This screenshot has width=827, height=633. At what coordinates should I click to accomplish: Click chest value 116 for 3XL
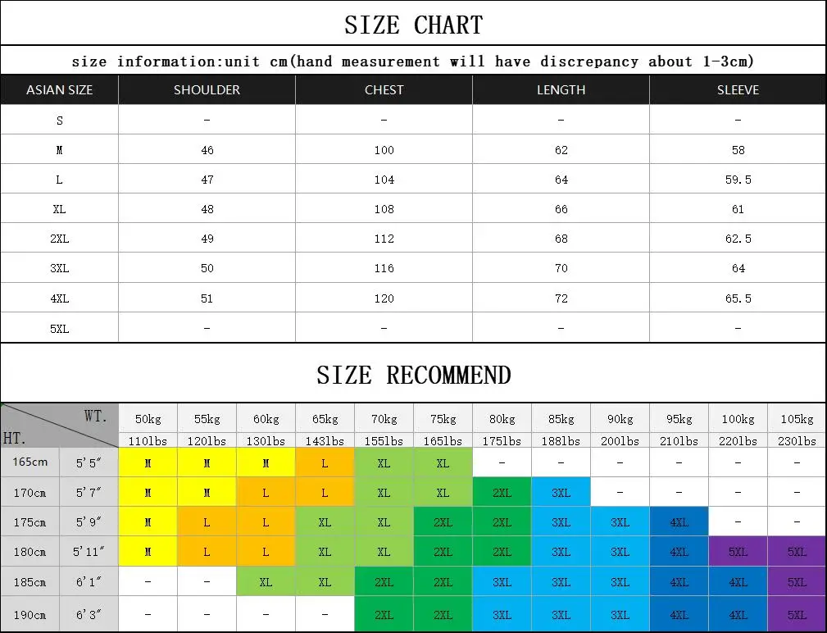[384, 268]
